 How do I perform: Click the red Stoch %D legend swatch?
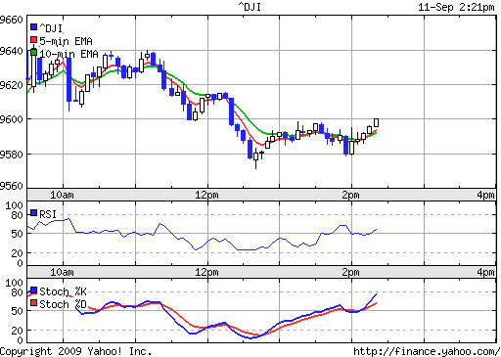pyautogui.click(x=33, y=303)
